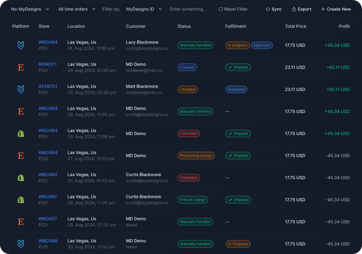Screen dimensions: 362x254
Task: Open order link #096371
Action: tap(47, 65)
